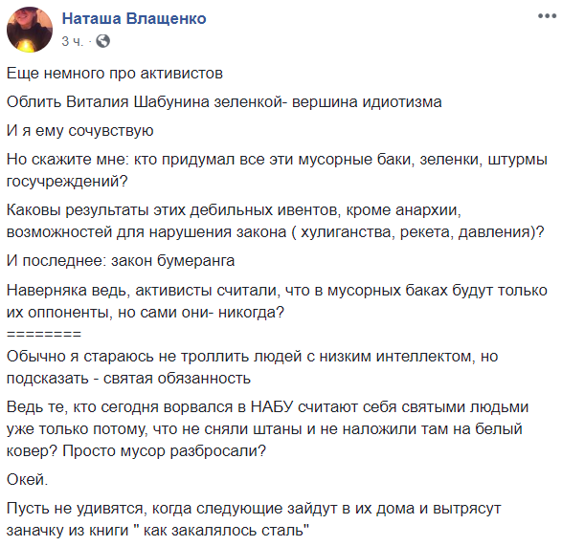Screen dimensions: 562x546
Task: Click the single-word line 'Окей.'
Action: coord(27,479)
